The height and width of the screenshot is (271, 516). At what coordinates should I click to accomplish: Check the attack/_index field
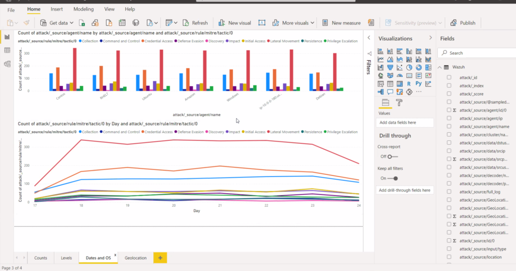[x=449, y=86]
